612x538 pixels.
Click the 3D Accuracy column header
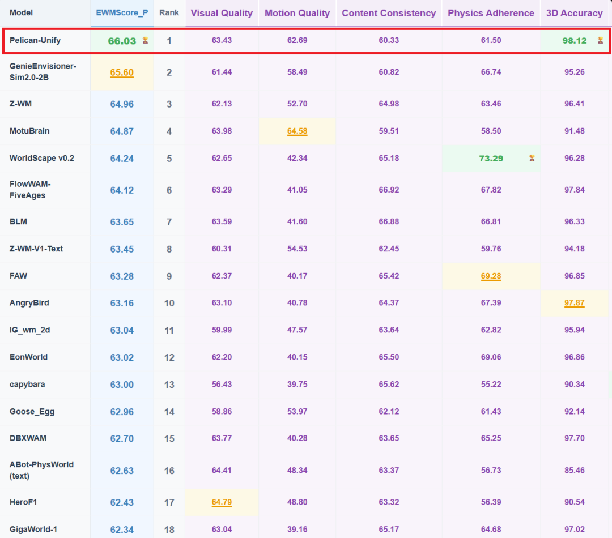tap(574, 13)
